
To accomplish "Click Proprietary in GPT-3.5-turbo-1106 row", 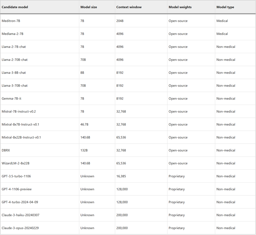I will click(x=177, y=176).
